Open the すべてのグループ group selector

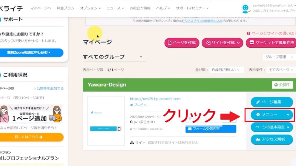(114, 57)
